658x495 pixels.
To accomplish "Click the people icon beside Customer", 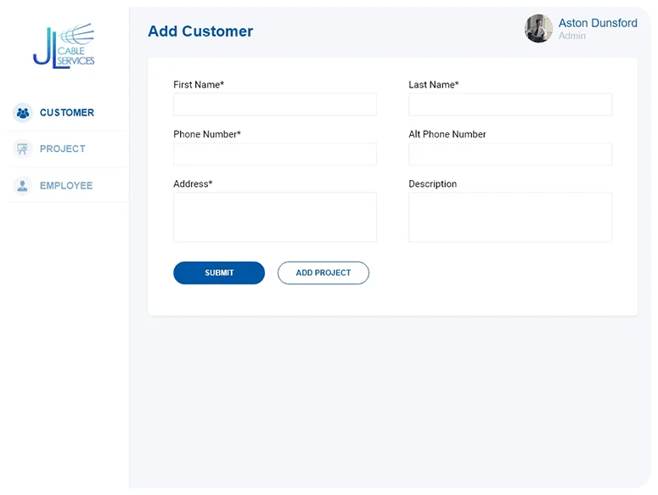I will point(23,112).
